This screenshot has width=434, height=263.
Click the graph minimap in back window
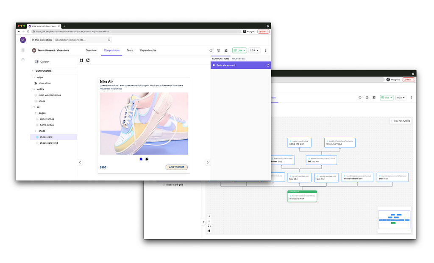click(x=394, y=219)
